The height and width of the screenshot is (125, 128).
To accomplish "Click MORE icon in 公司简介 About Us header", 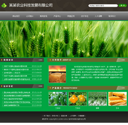I will pyautogui.click(x=123, y=60).
